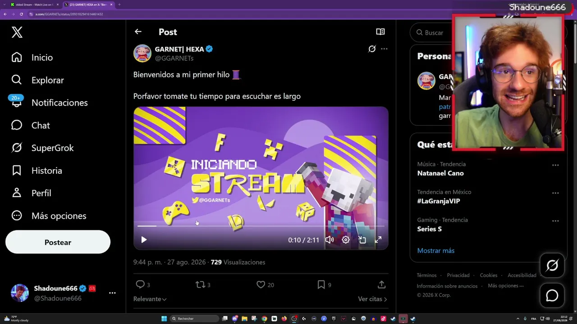Open the Windows Start menu
The image size is (577, 324).
(x=164, y=319)
